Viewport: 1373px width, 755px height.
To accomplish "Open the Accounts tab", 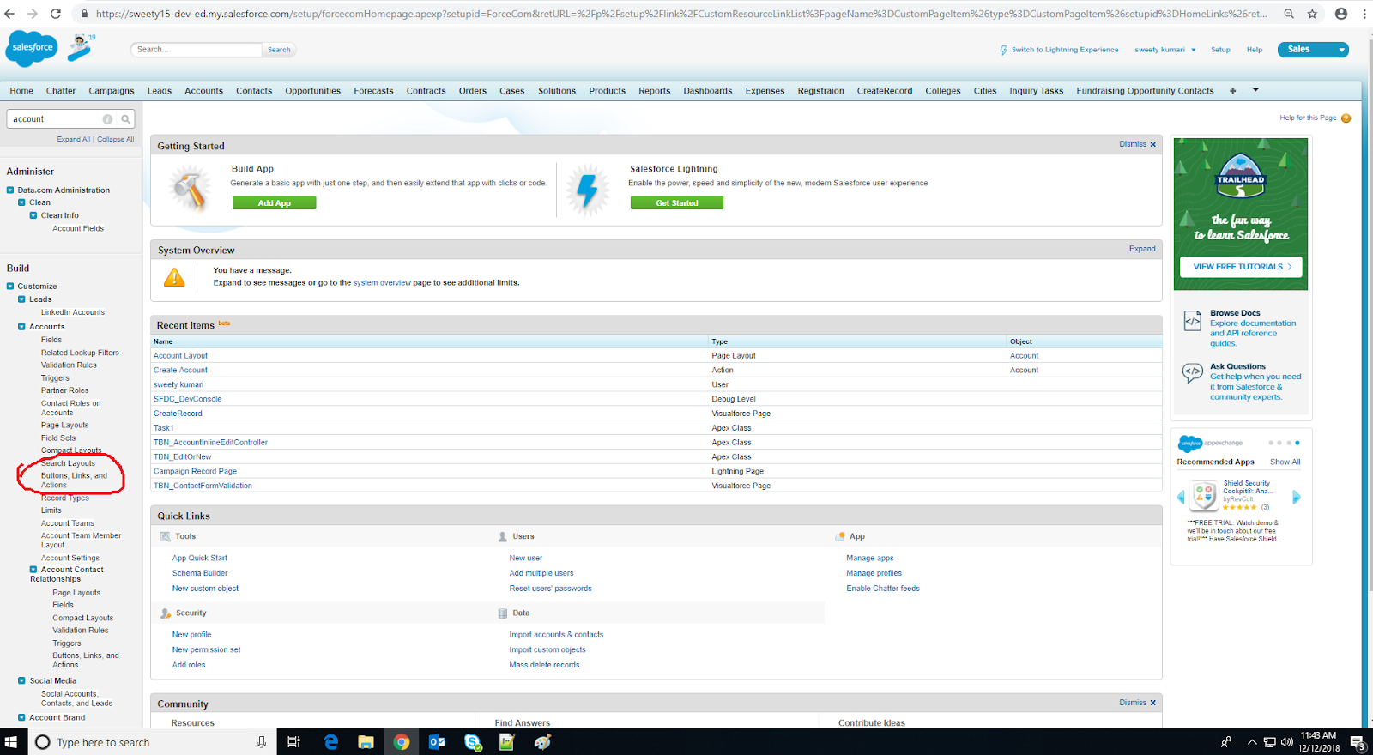I will coord(203,91).
